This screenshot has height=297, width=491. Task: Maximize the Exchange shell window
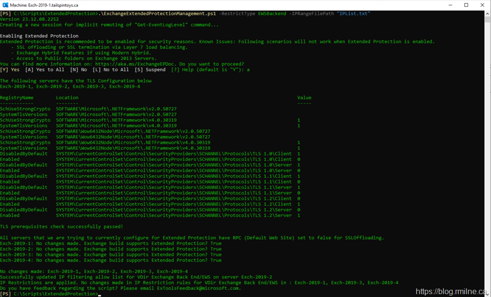click(x=466, y=5)
